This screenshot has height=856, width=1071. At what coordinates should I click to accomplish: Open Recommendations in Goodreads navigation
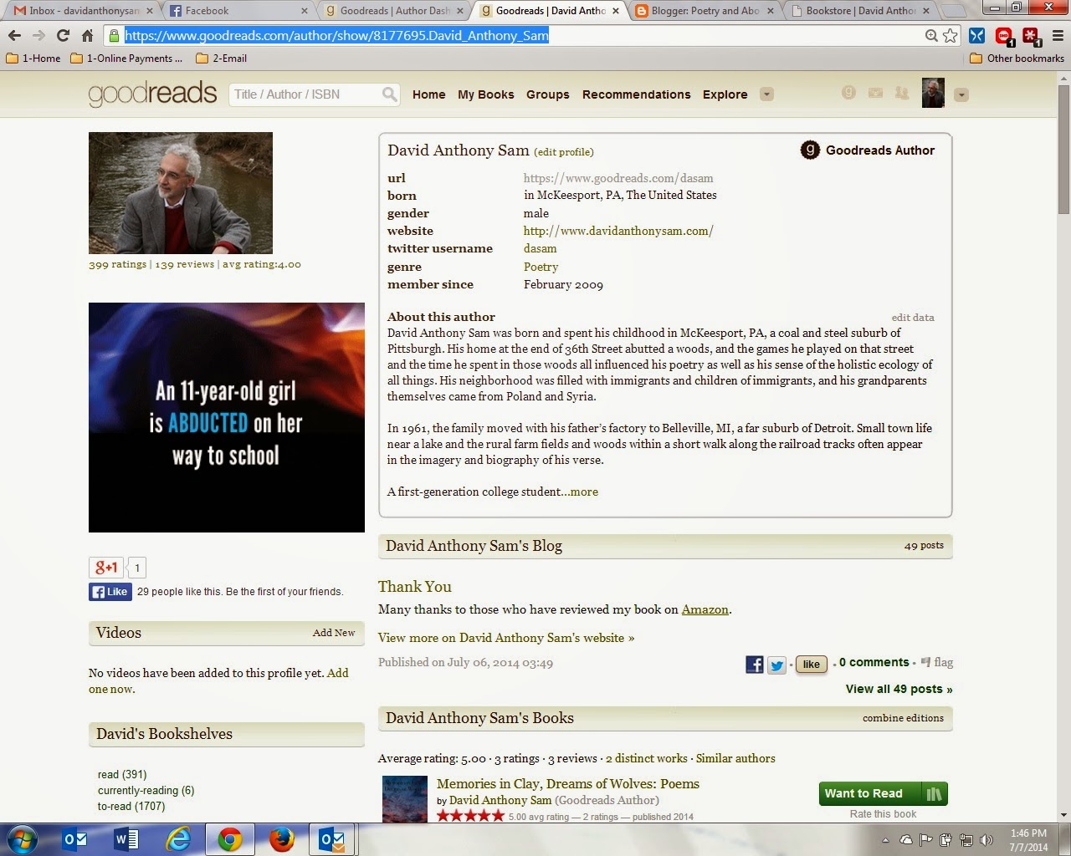click(x=637, y=94)
